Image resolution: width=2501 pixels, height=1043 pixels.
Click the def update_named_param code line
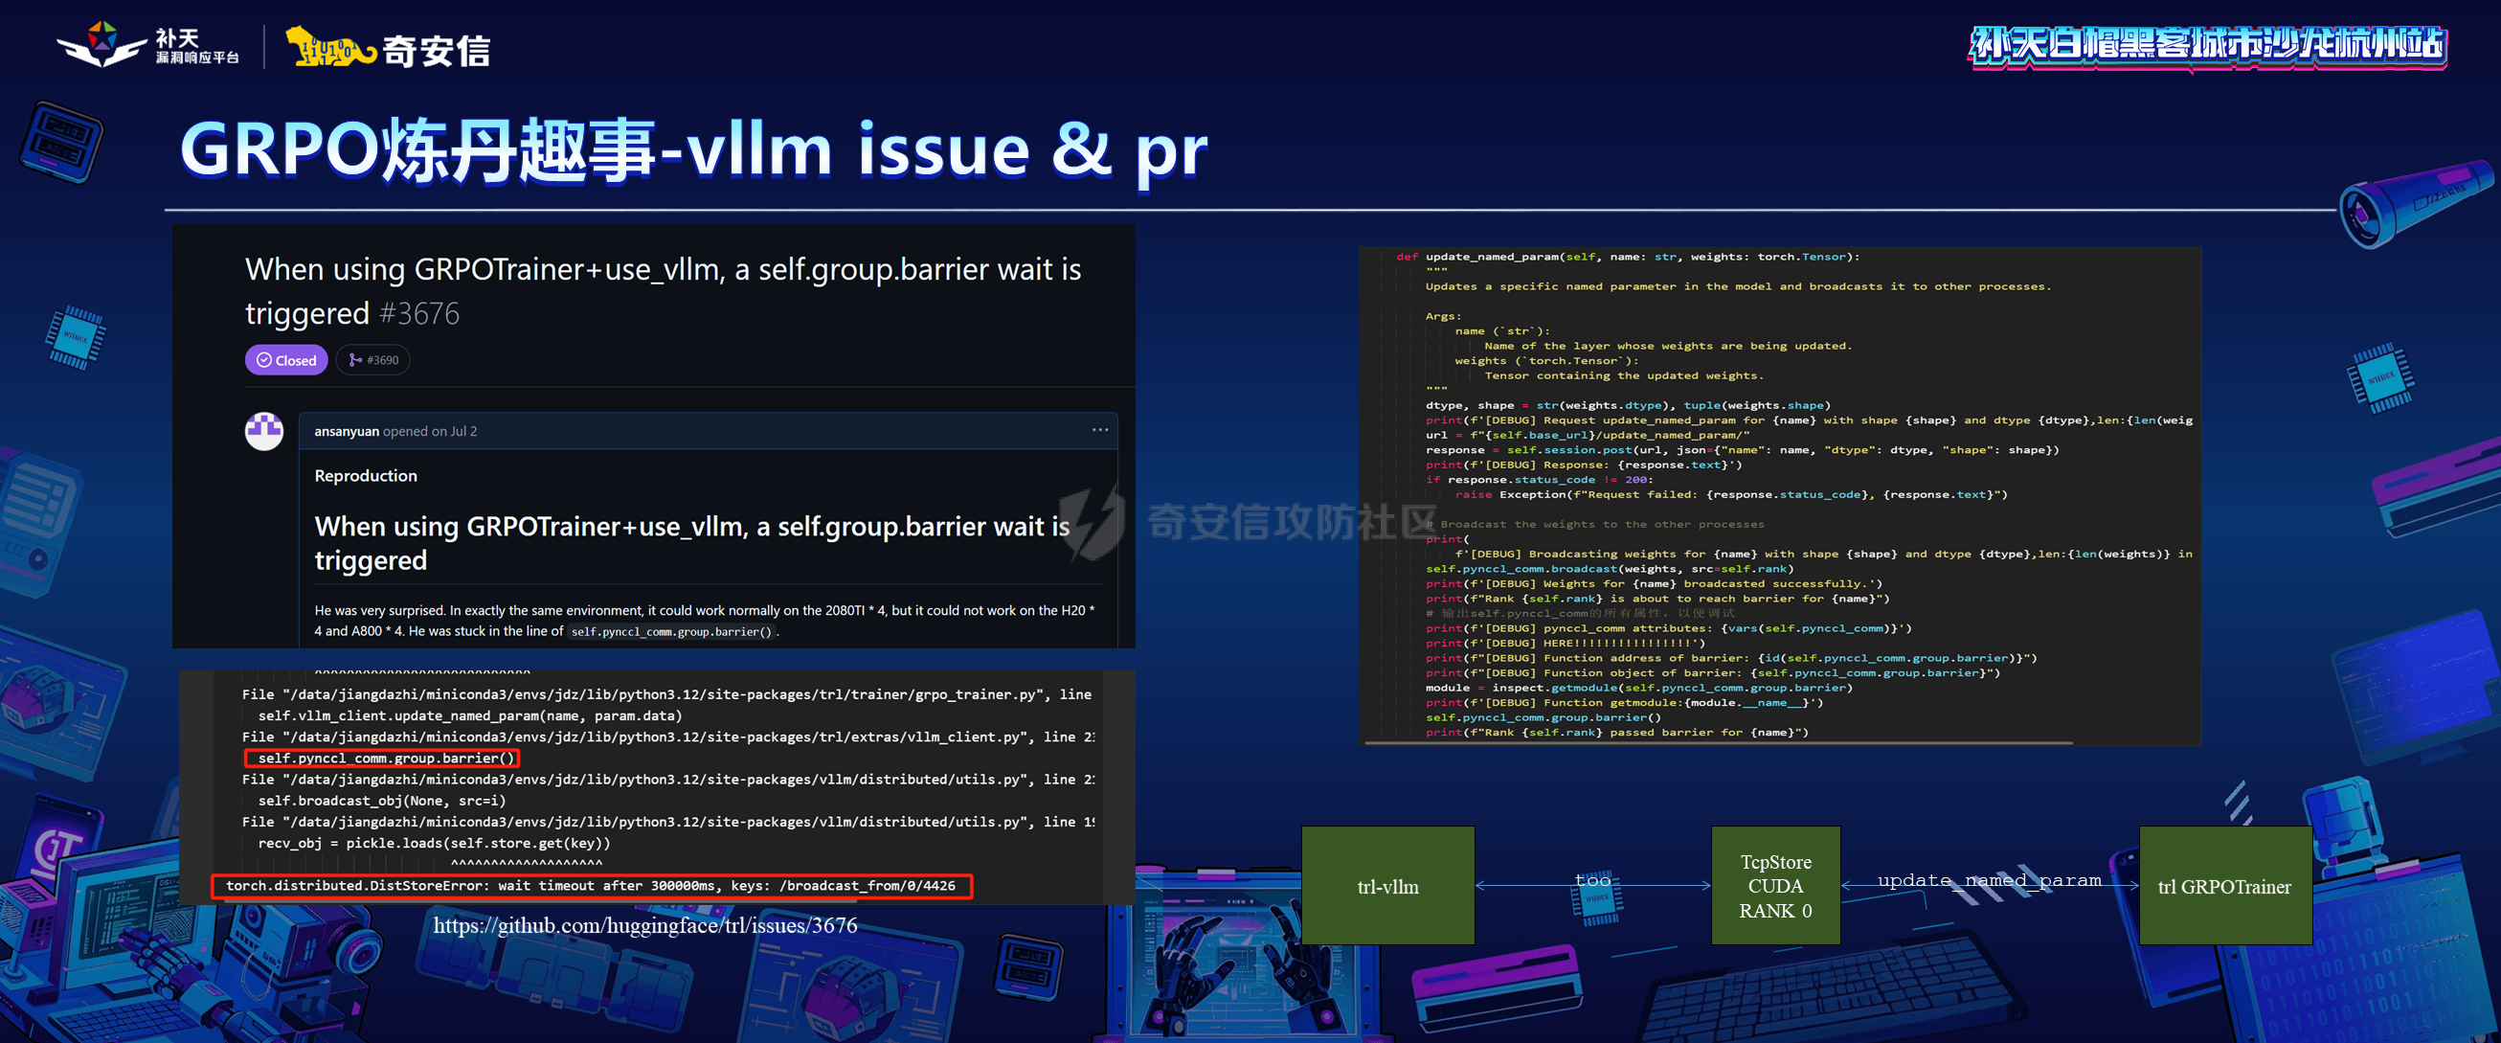point(1627,257)
